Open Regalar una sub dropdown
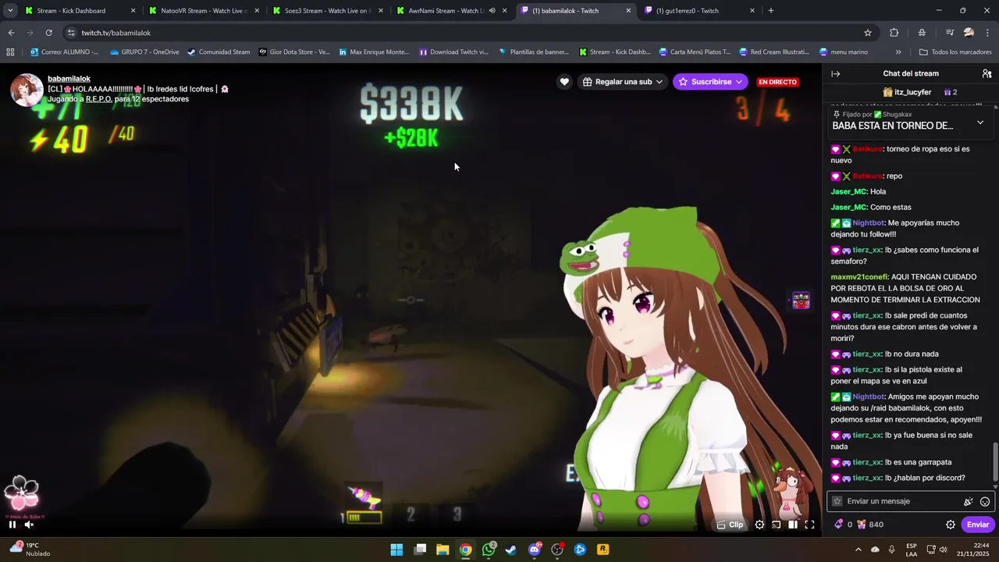 [x=622, y=82]
